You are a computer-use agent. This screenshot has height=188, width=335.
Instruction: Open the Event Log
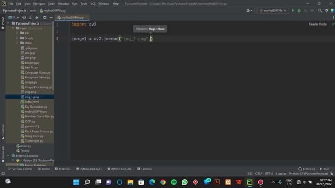coord(307,169)
